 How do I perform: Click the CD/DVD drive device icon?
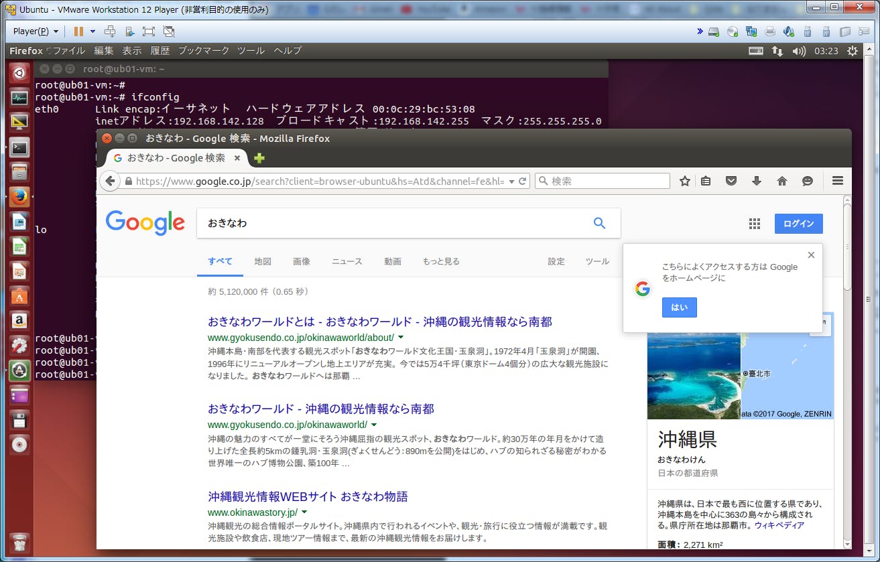(x=733, y=31)
